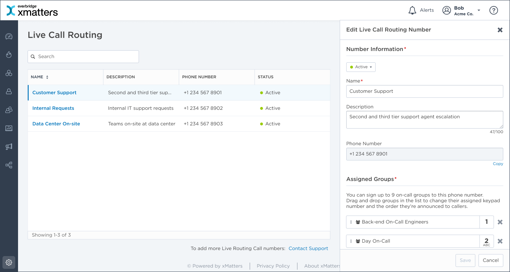Focus the Live Call Routing Search field
Image resolution: width=510 pixels, height=272 pixels.
(83, 57)
